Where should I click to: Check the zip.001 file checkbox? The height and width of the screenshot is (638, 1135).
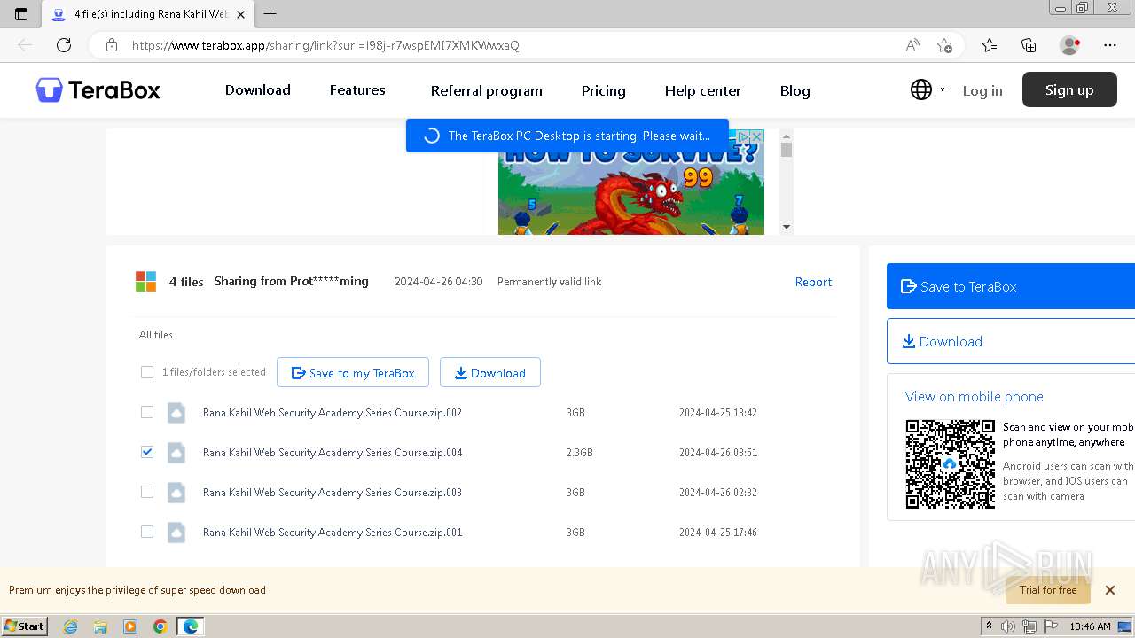[147, 532]
